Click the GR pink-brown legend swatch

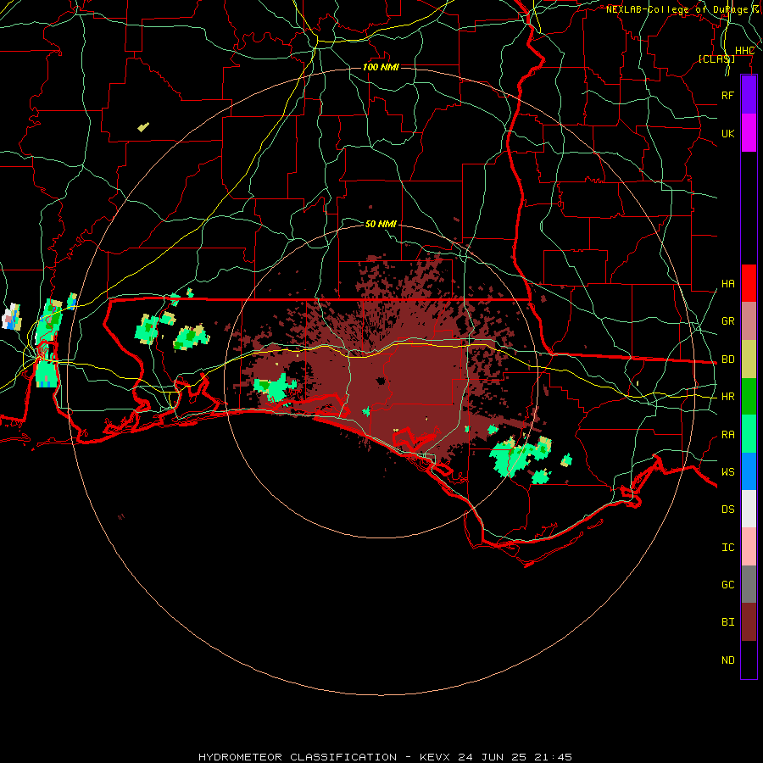pyautogui.click(x=749, y=321)
